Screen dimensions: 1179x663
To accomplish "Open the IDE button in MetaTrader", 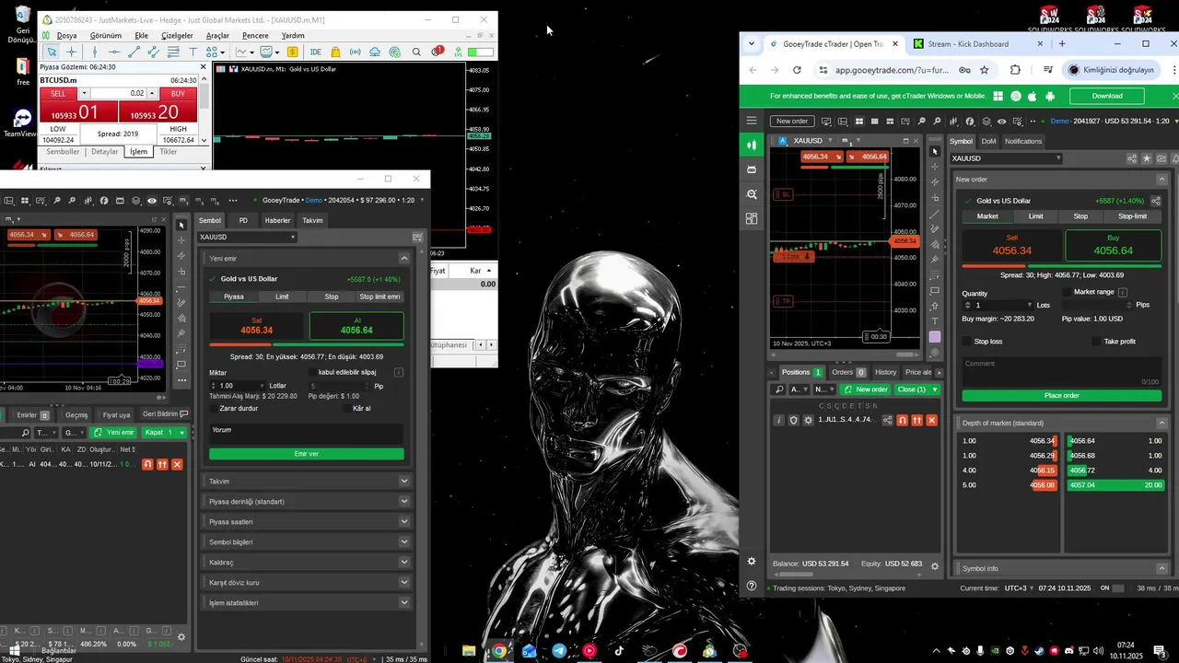I will 316,52.
